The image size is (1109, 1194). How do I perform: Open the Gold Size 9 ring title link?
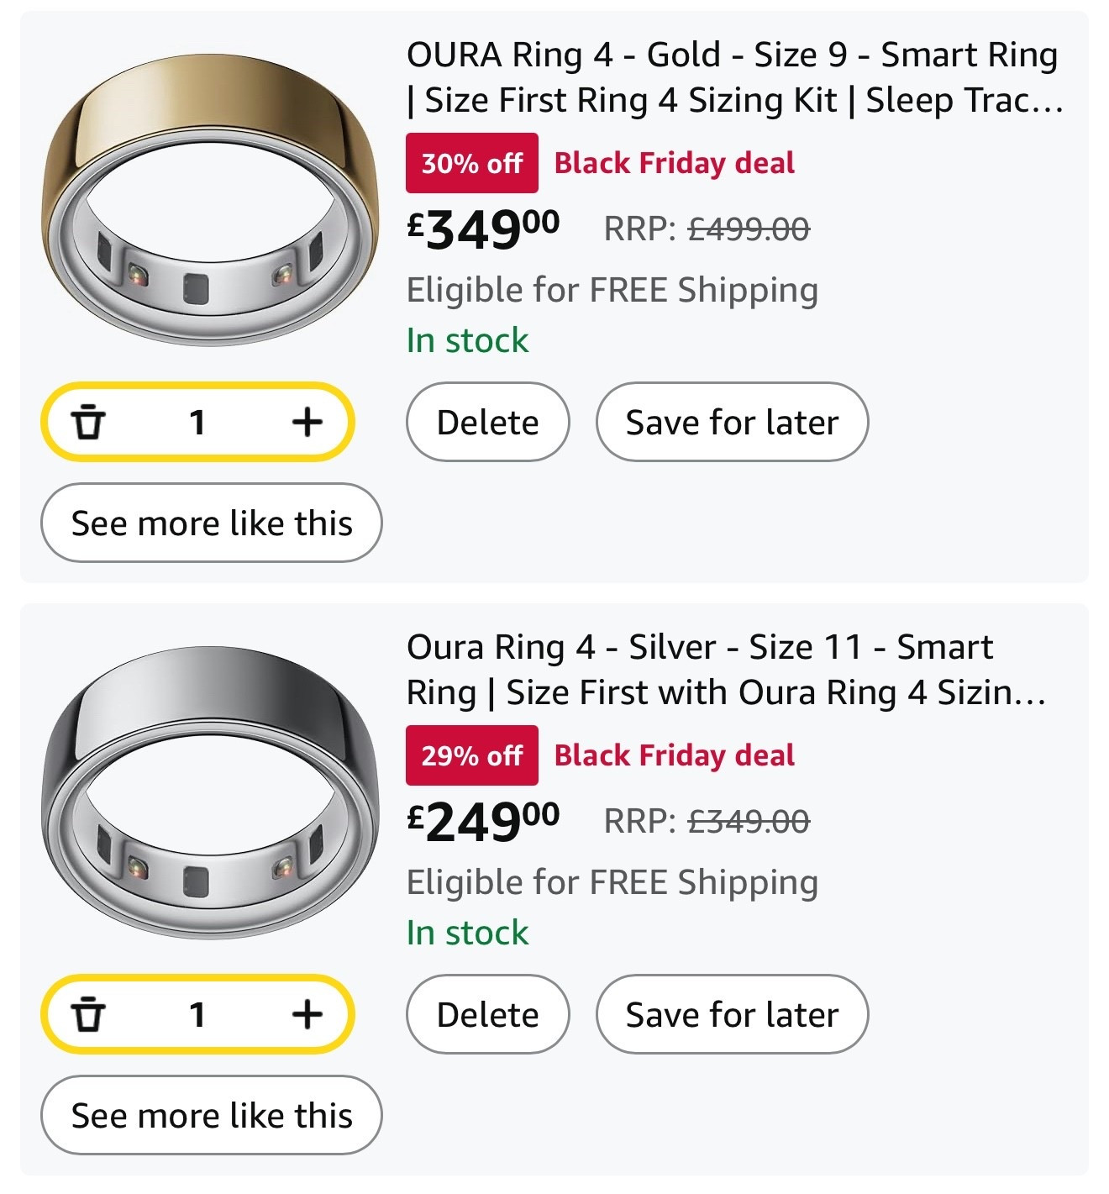point(731,77)
